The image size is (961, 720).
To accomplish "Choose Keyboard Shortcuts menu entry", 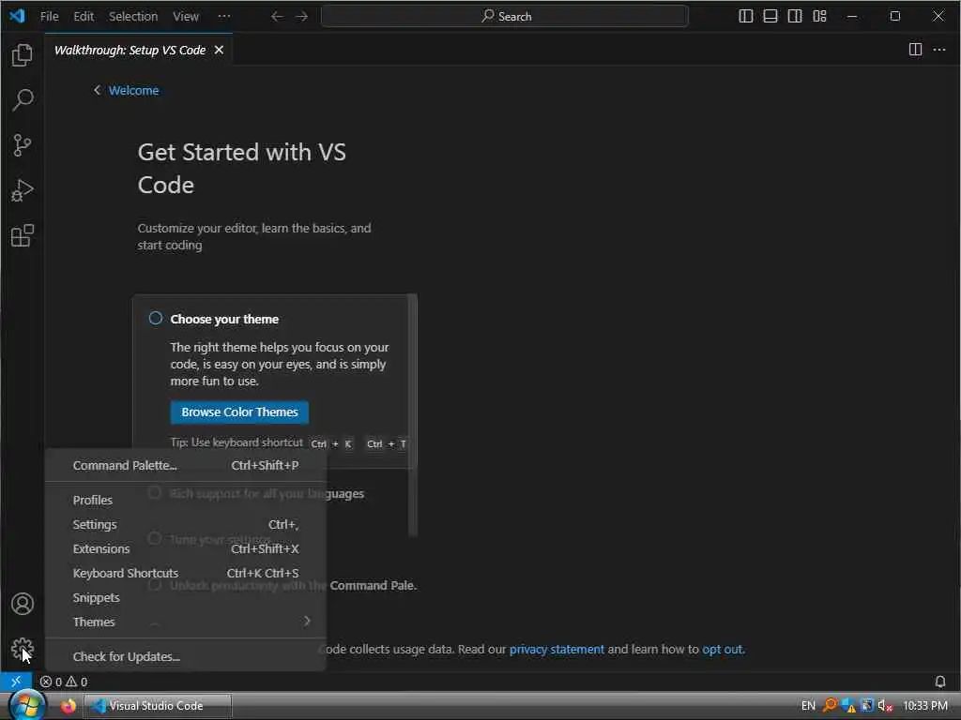I will tap(186, 574).
